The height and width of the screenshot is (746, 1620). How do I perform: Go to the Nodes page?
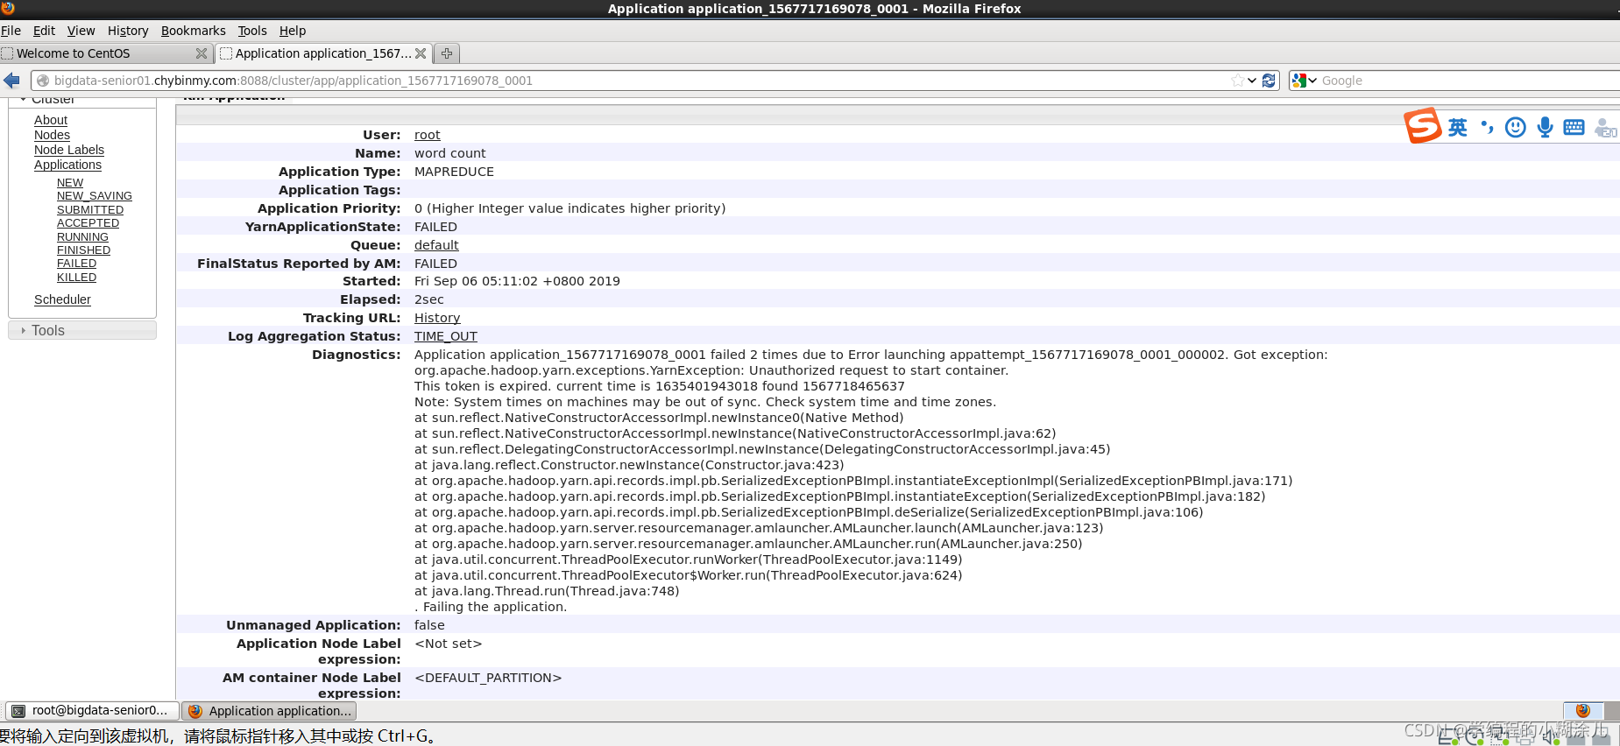pos(52,135)
